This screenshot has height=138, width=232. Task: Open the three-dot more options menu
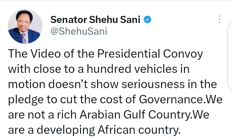[x=219, y=19]
